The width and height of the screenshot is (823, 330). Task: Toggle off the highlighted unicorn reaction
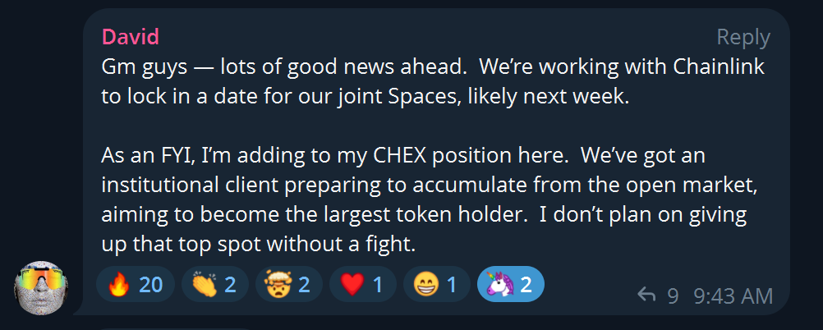(x=511, y=285)
